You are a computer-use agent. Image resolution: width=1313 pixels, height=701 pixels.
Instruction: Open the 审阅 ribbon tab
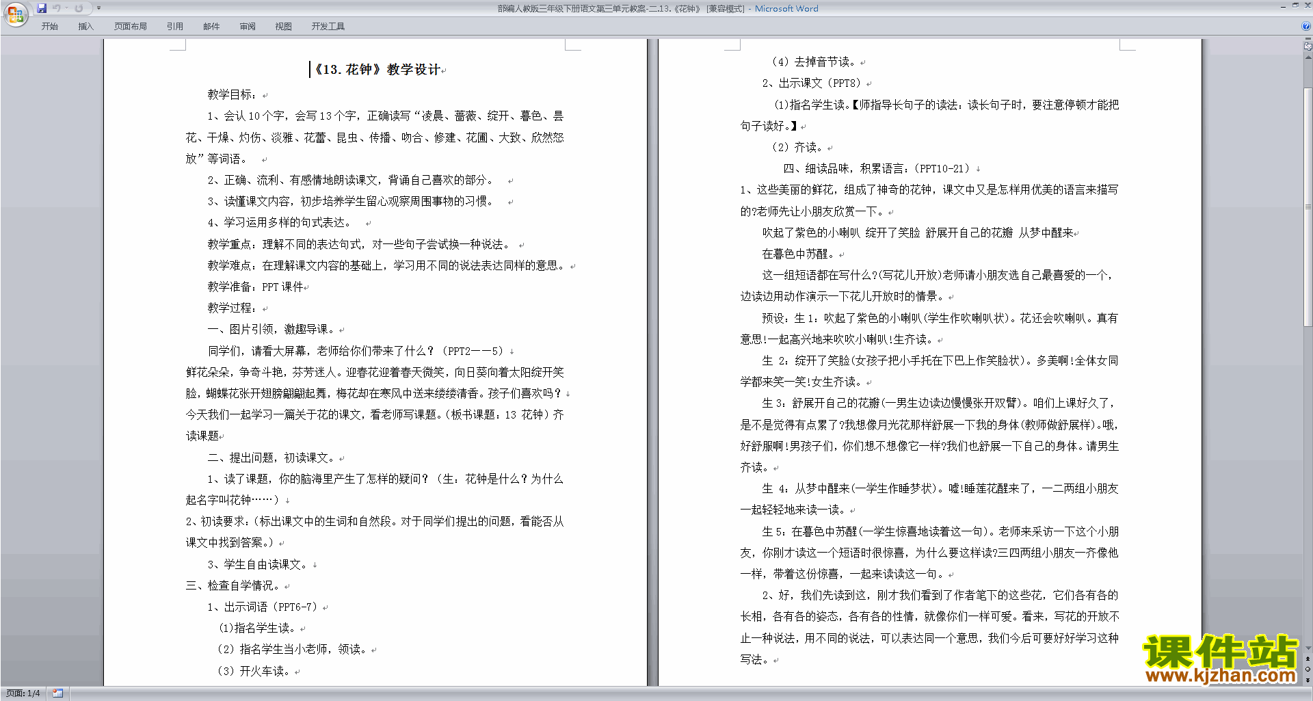pos(248,26)
